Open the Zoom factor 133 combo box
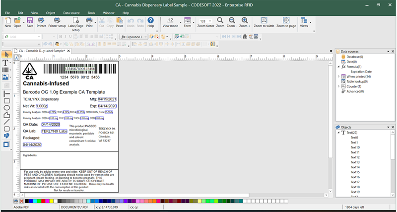 (x=205, y=21)
